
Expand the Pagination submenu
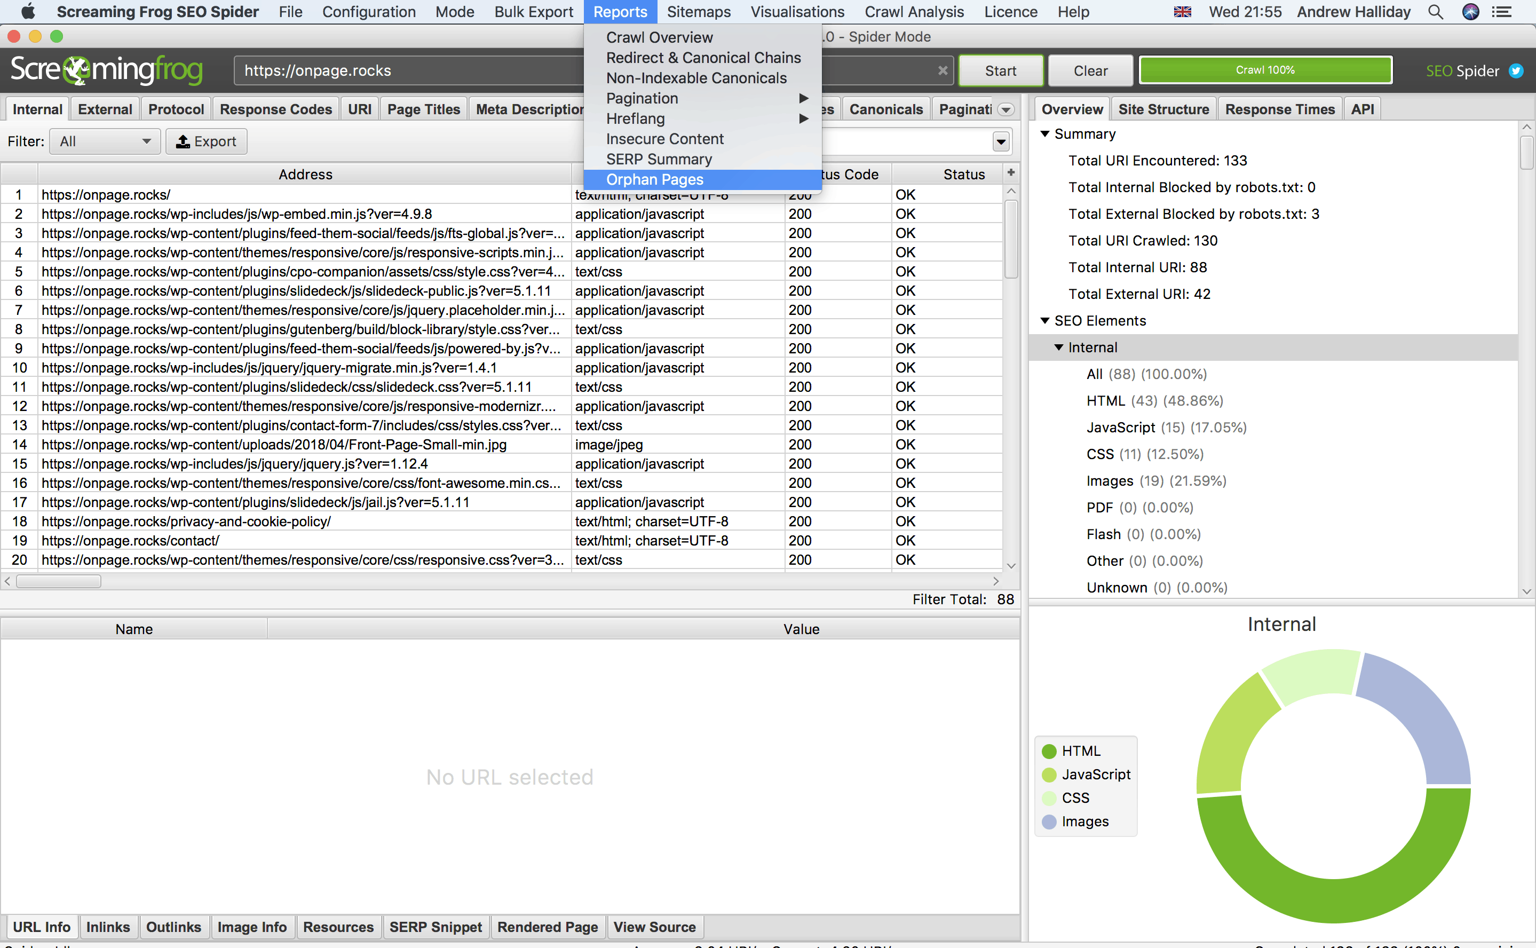[x=702, y=98]
